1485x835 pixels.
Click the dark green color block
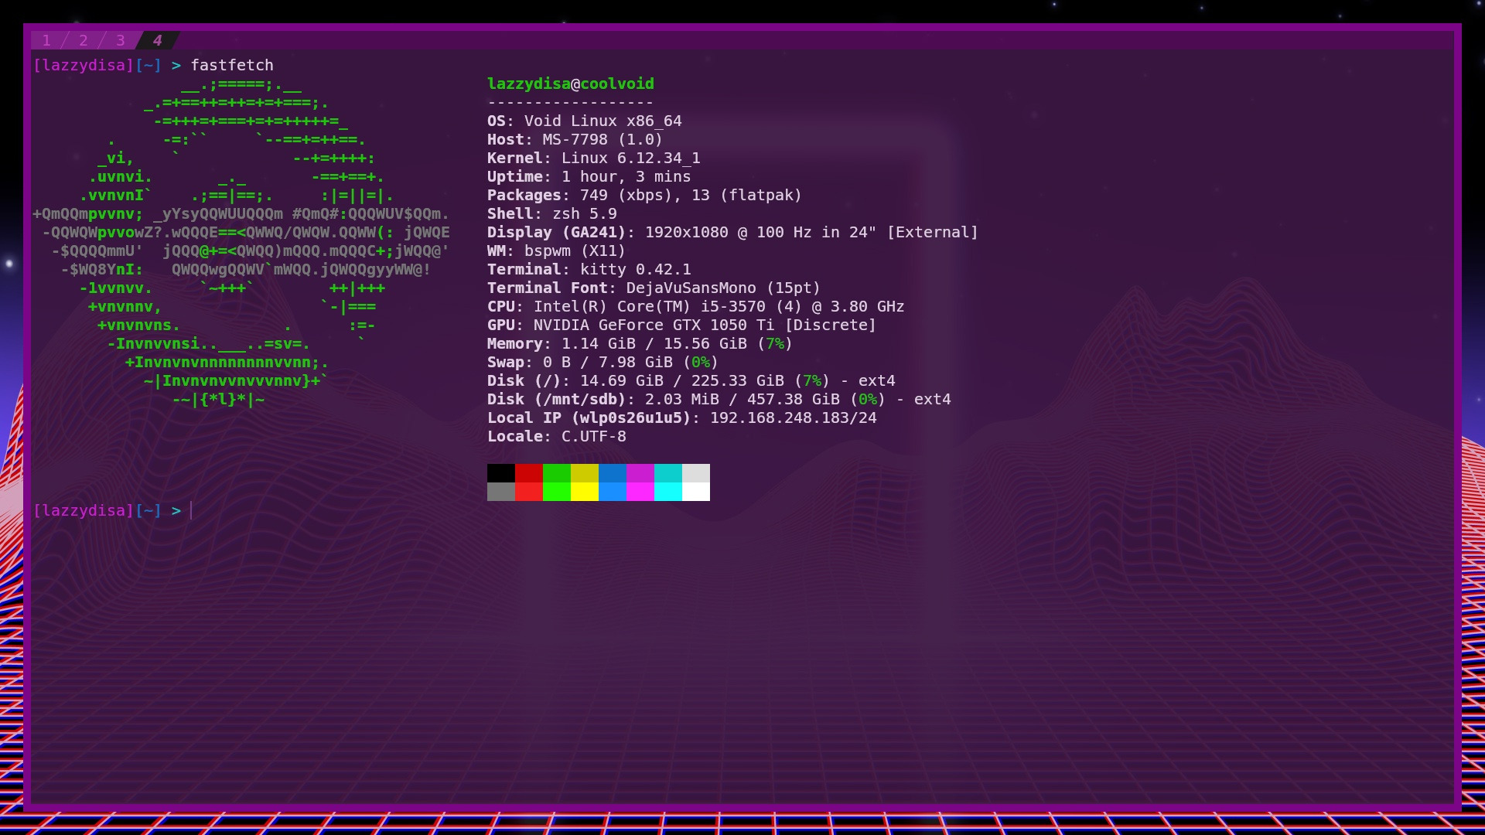pyautogui.click(x=556, y=473)
